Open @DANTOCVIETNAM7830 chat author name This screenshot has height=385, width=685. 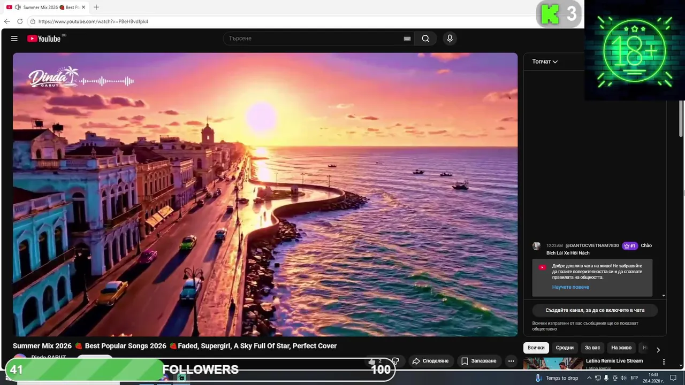(592, 246)
